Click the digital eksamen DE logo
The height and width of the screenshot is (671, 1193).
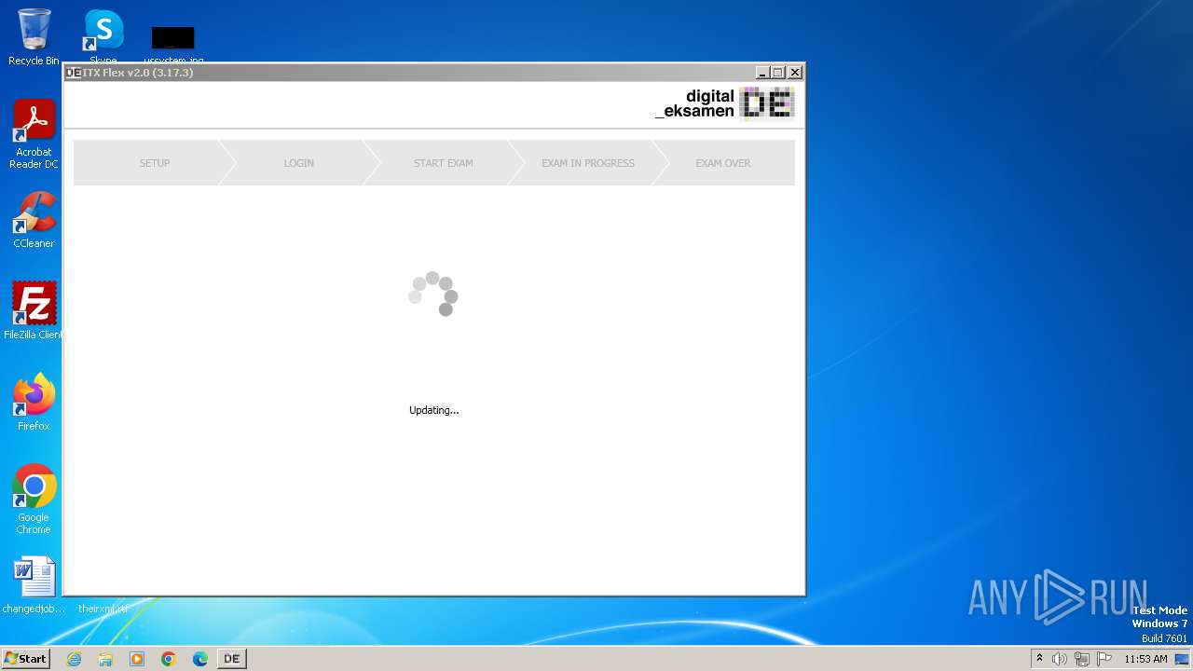(724, 103)
